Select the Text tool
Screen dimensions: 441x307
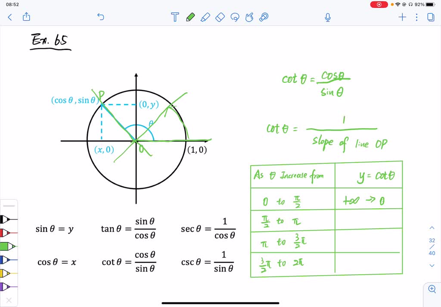coord(175,17)
